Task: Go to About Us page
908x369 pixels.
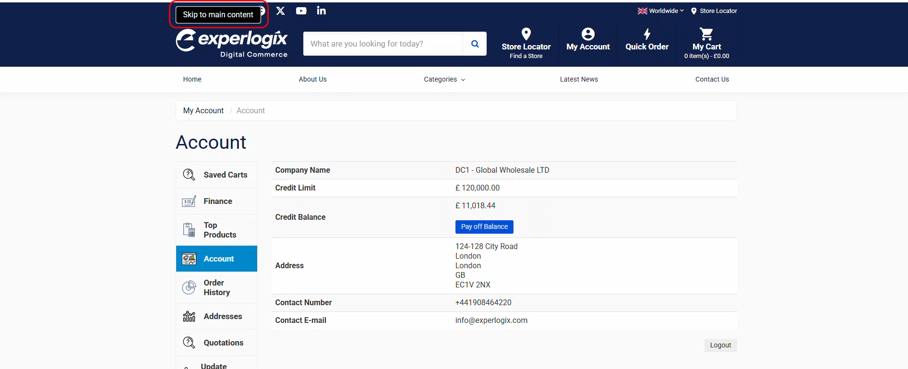Action: click(312, 79)
